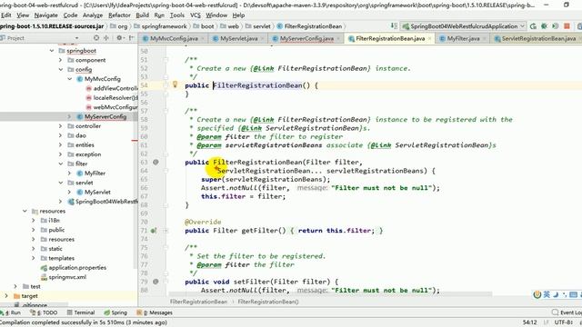
Task: Open the Navigate menu
Action: coord(46,15)
